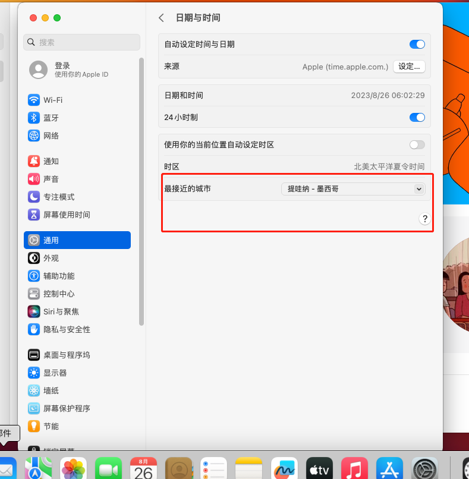This screenshot has height=479, width=469.
Task: Turn off the 24小时制 switch
Action: (x=417, y=118)
